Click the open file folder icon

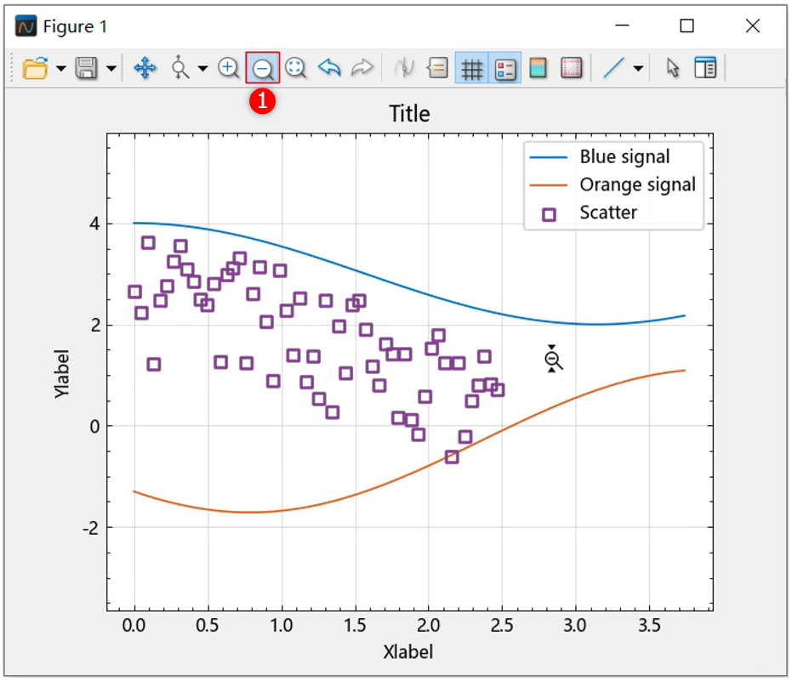[x=34, y=69]
